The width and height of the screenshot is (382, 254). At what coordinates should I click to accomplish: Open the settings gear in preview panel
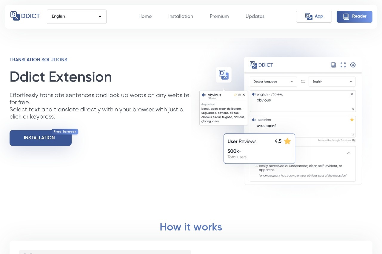click(353, 65)
